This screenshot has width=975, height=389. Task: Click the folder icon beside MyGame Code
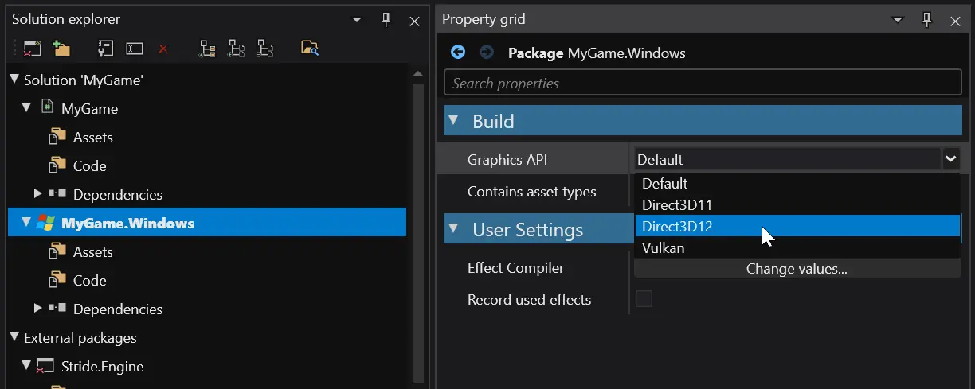click(x=57, y=165)
